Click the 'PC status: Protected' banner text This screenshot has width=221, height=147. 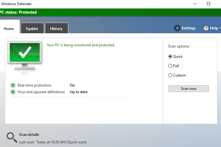[x=18, y=12]
